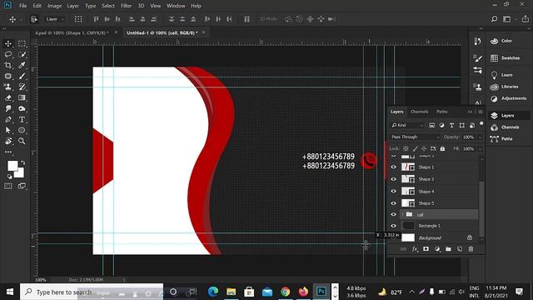Create a new group folder
This screenshot has height=300, width=533.
coord(448,249)
